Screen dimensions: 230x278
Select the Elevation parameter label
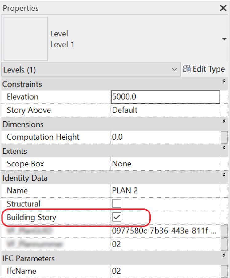click(22, 97)
